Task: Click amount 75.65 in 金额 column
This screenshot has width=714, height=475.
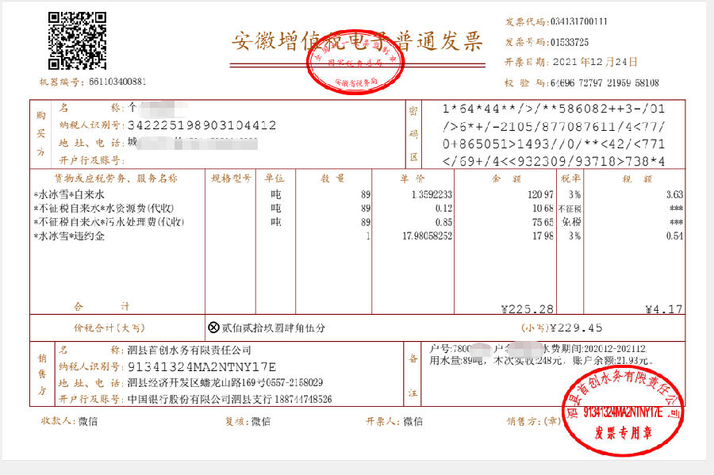Action: tap(543, 222)
